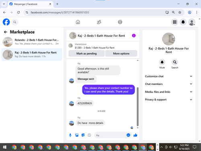Expand the Privacy & support section
This screenshot has height=151, width=201.
pyautogui.click(x=168, y=99)
